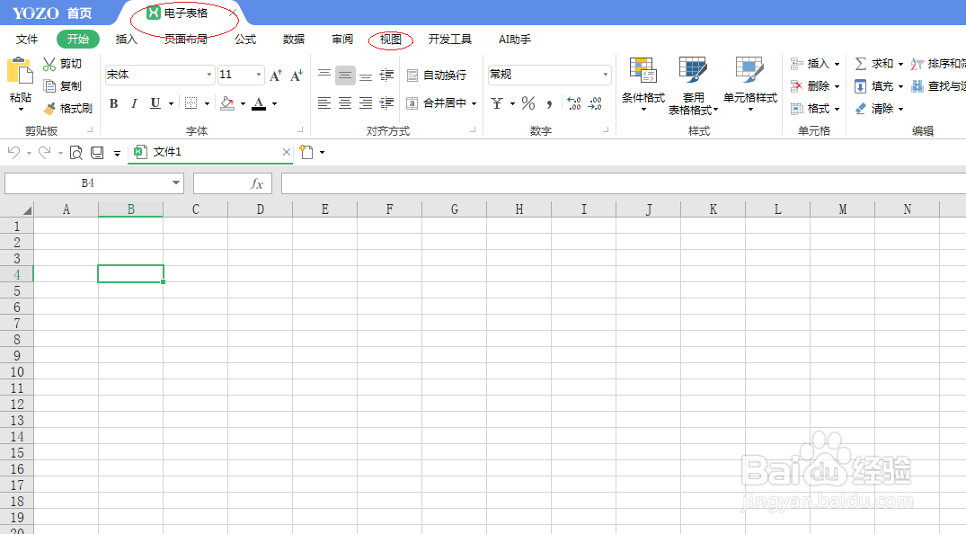Click the increase decimal places icon
The height and width of the screenshot is (534, 966).
(x=573, y=103)
